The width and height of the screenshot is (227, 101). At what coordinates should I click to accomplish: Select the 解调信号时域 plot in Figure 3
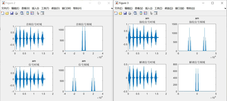coord(147,78)
